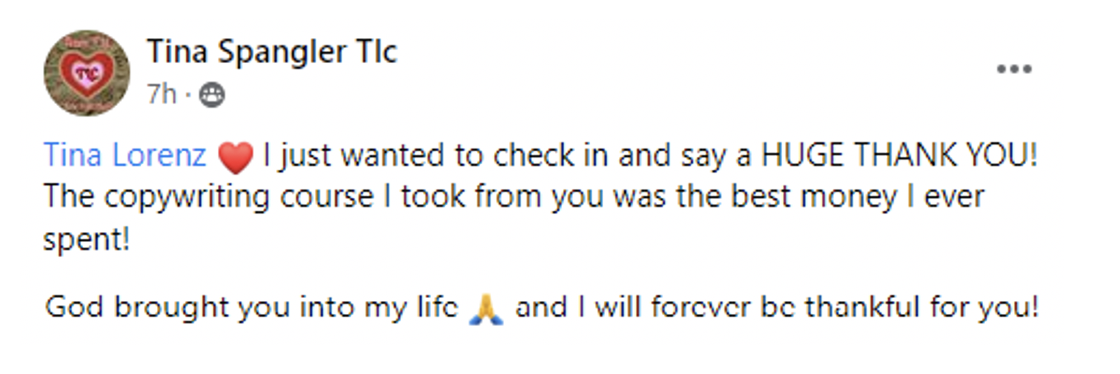The height and width of the screenshot is (374, 1120).
Task: Open the tagged Tina Lorenz profile link
Action: (125, 155)
